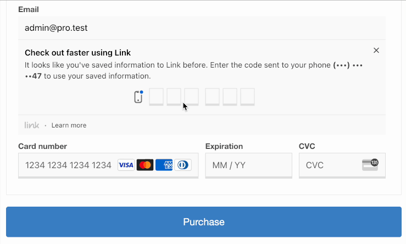406x244 pixels.
Task: Click the Expiration MM / YY field
Action: pyautogui.click(x=248, y=165)
